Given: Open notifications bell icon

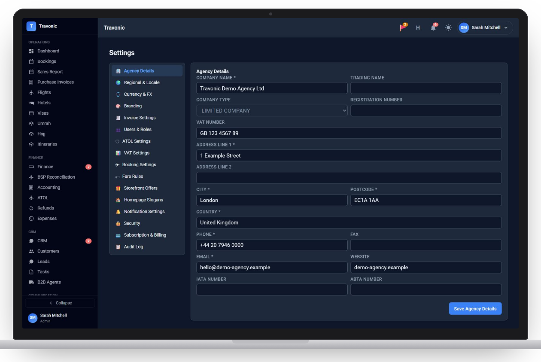Looking at the screenshot, I should pos(433,27).
